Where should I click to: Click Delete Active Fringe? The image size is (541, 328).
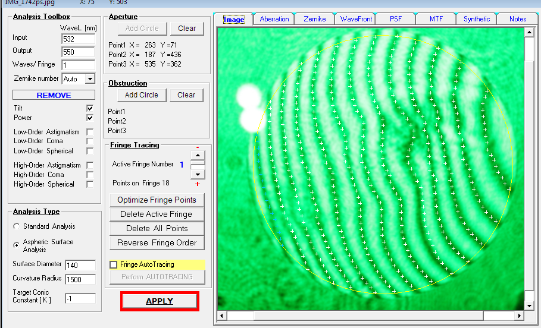(x=157, y=215)
